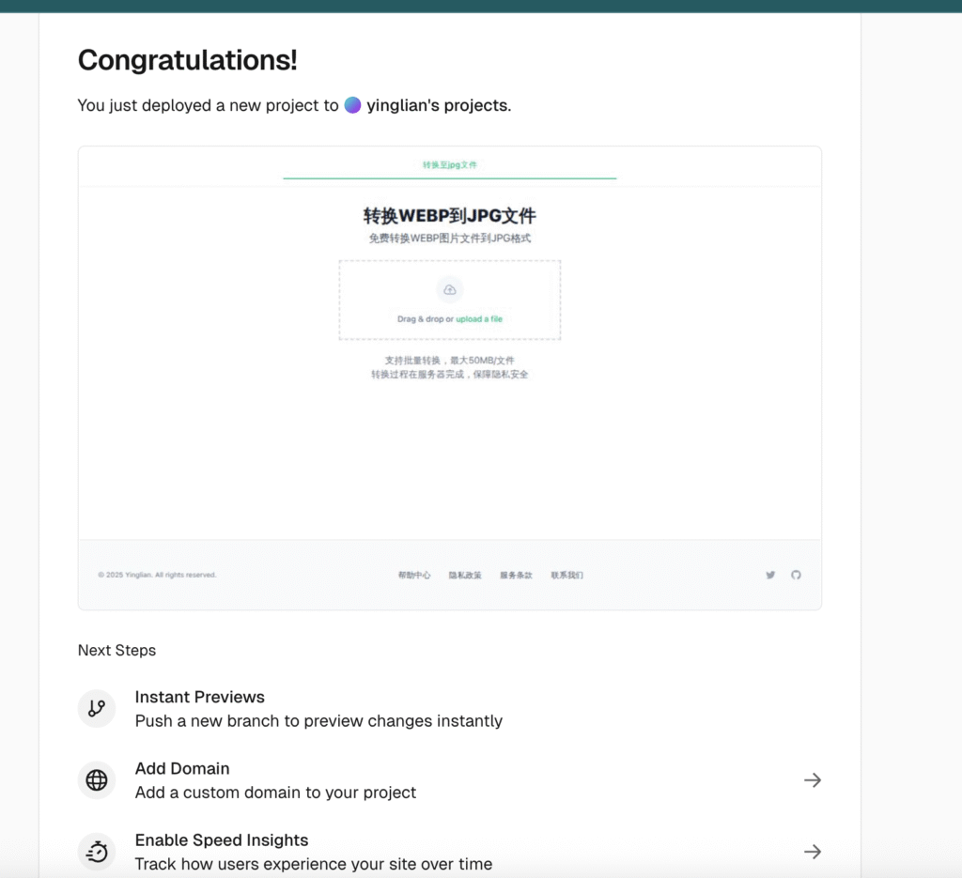962x878 pixels.
Task: Click the Add Domain heading
Action: [x=182, y=768]
